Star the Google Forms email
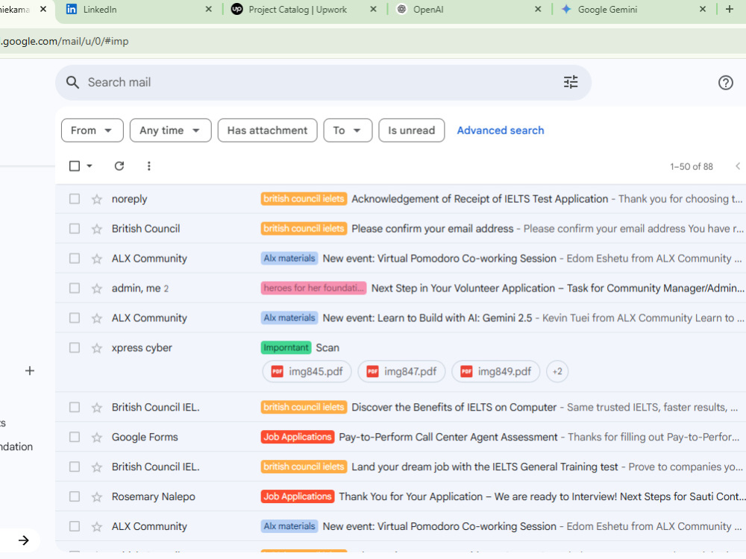This screenshot has height=559, width=746. [97, 438]
